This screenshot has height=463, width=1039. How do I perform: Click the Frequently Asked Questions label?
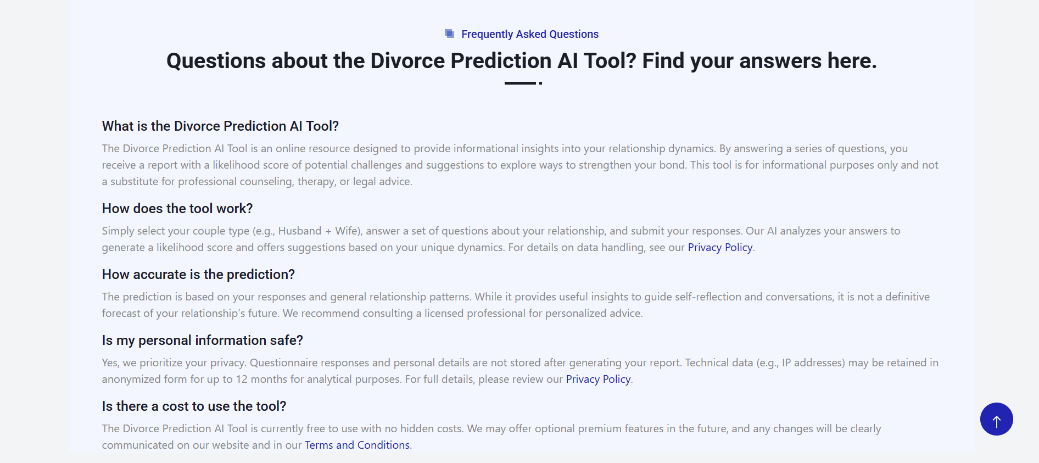tap(529, 34)
